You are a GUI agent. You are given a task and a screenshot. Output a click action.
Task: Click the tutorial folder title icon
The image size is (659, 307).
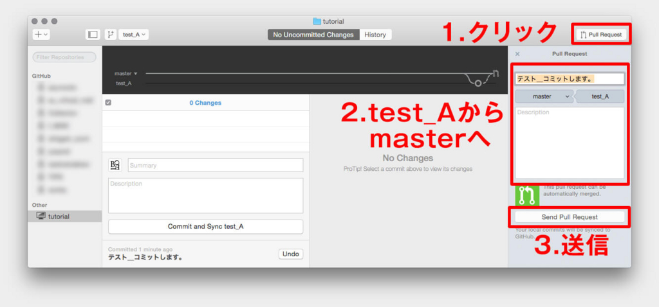point(317,21)
